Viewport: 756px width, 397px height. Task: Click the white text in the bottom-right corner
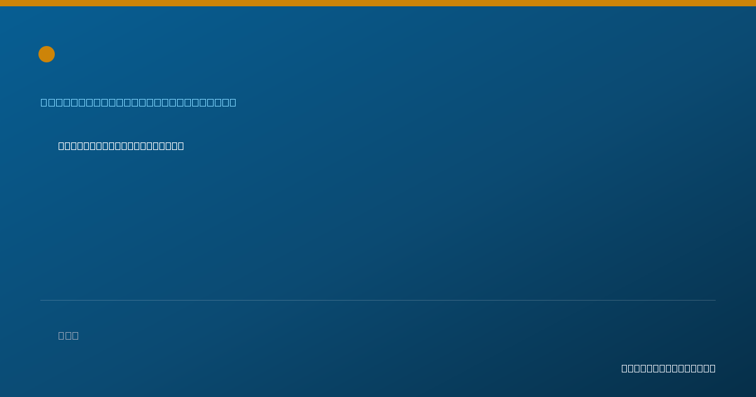point(668,368)
